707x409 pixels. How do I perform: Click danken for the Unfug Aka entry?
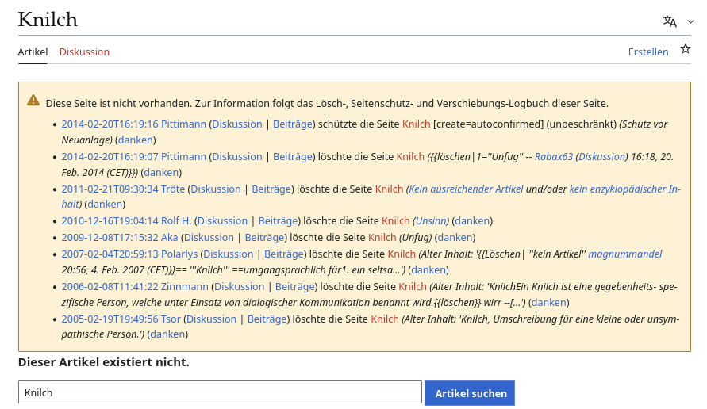tap(455, 237)
